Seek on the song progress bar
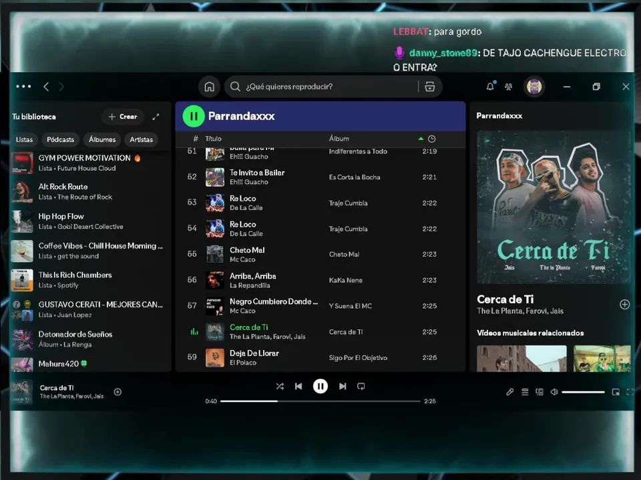 click(320, 401)
